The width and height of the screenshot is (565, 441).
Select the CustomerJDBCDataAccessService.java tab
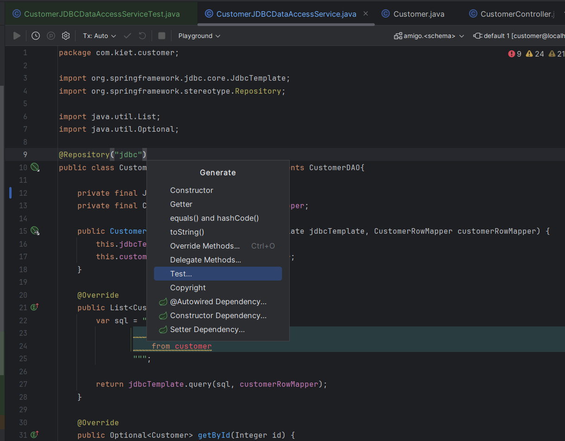point(286,14)
